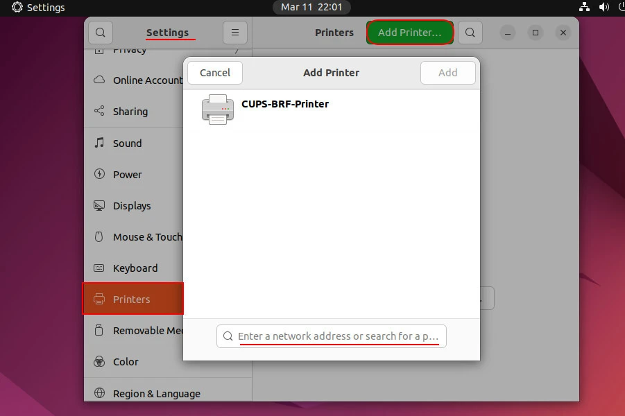Open the Settings search magnifier button
The image size is (625, 416).
101,33
